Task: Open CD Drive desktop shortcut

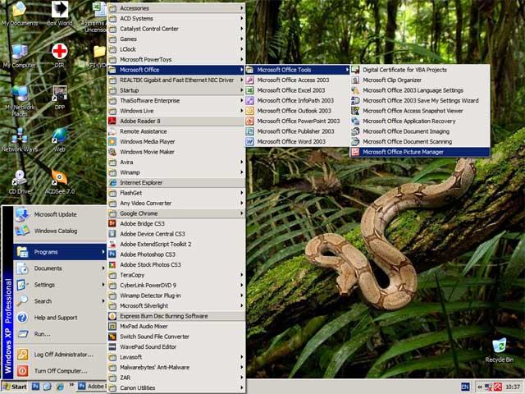Action: (x=19, y=178)
